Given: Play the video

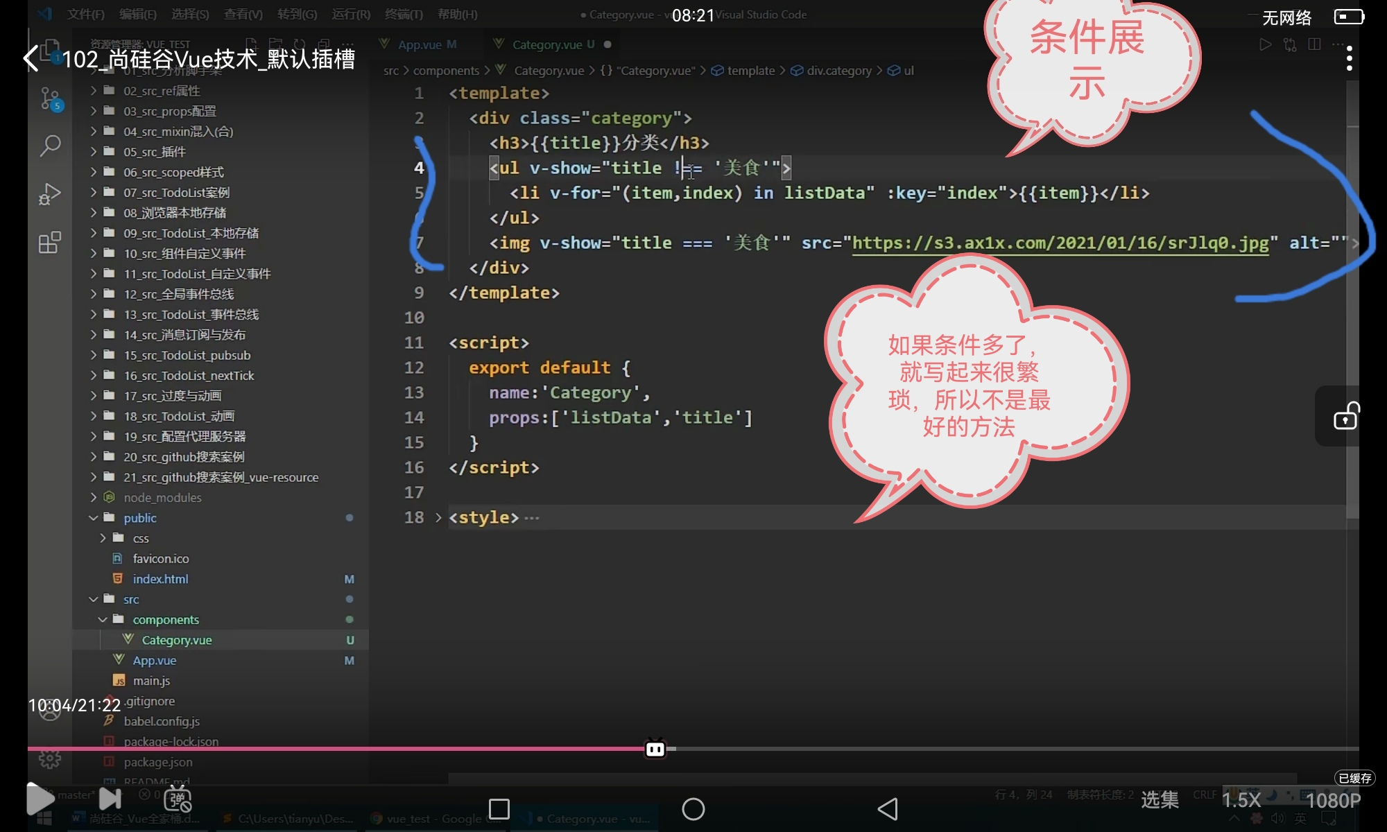Looking at the screenshot, I should [40, 799].
